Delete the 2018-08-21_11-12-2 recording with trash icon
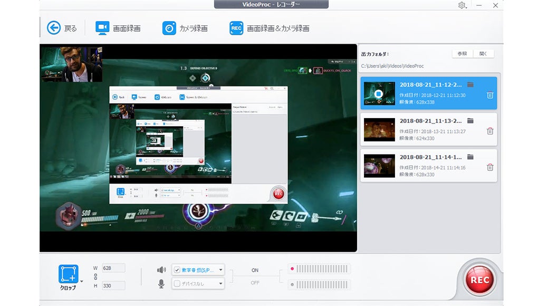538x306 pixels. pyautogui.click(x=490, y=95)
